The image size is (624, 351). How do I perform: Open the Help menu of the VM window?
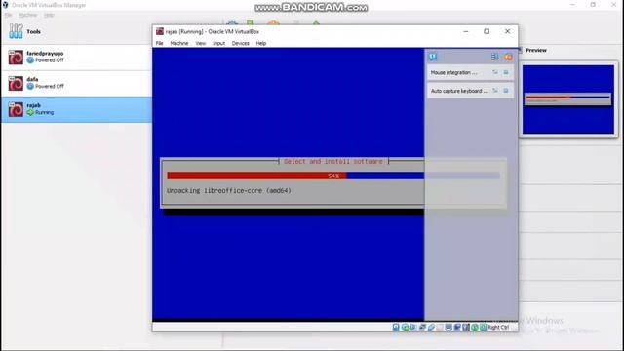(261, 43)
